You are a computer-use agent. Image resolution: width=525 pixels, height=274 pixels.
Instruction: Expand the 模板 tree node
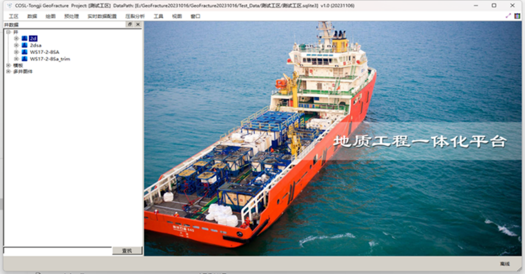pos(8,65)
